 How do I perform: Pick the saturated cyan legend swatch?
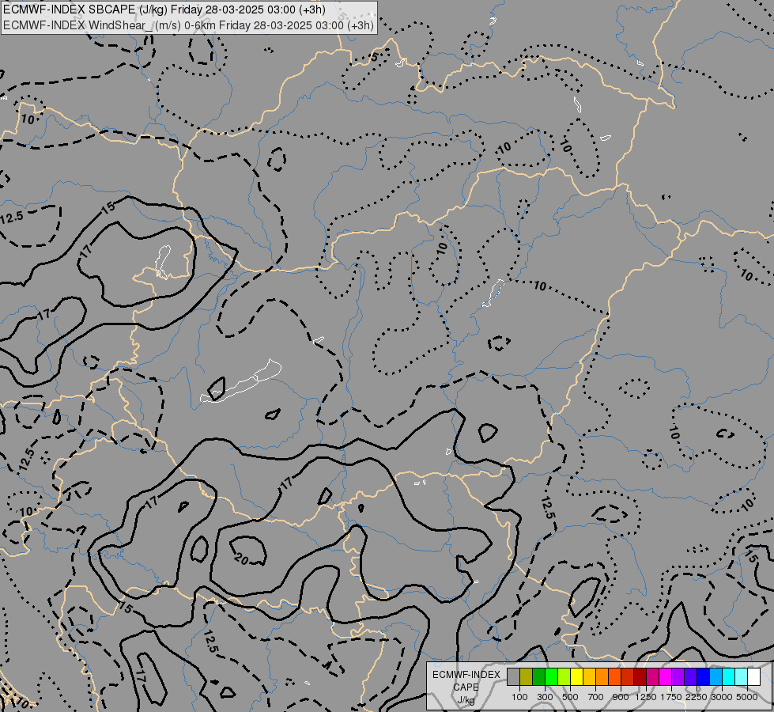pos(729,676)
